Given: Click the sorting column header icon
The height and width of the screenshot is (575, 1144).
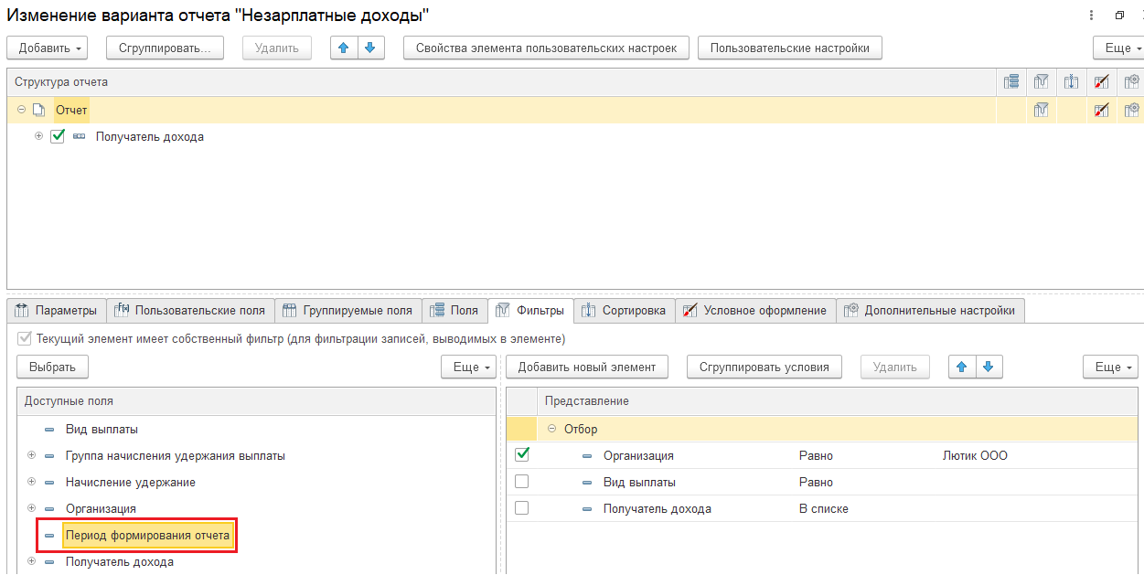Looking at the screenshot, I should pyautogui.click(x=1071, y=82).
